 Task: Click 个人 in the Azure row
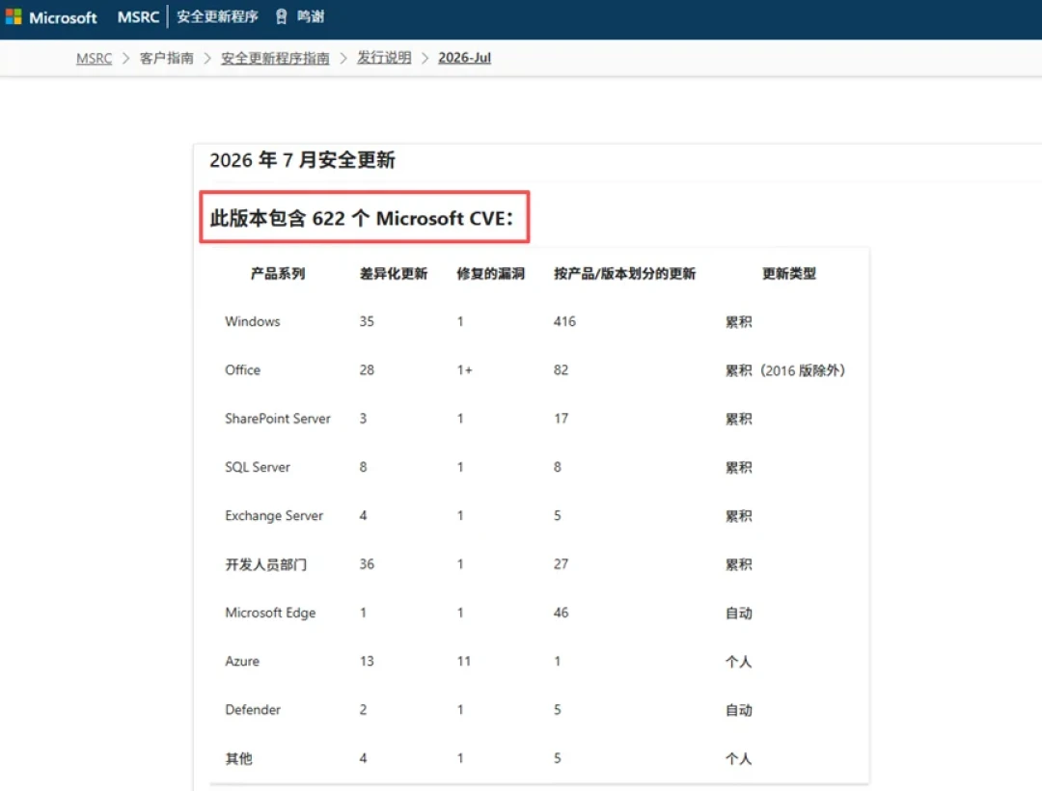click(x=738, y=662)
